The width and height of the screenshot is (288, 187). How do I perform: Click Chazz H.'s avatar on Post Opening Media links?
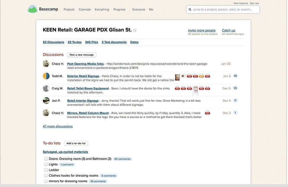point(46,64)
